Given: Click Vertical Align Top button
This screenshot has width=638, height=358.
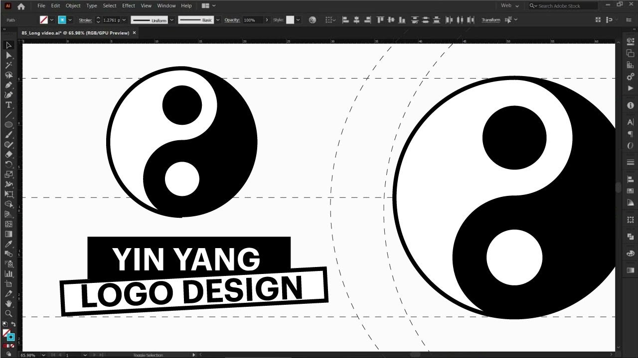Looking at the screenshot, I should point(380,20).
